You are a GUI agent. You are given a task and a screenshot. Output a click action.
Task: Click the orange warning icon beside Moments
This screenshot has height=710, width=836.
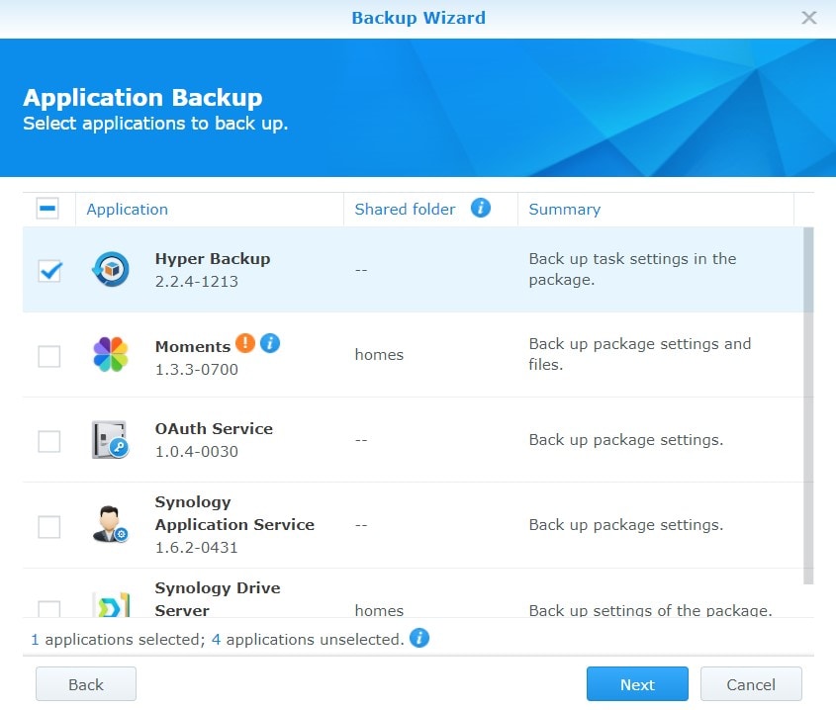click(x=245, y=343)
